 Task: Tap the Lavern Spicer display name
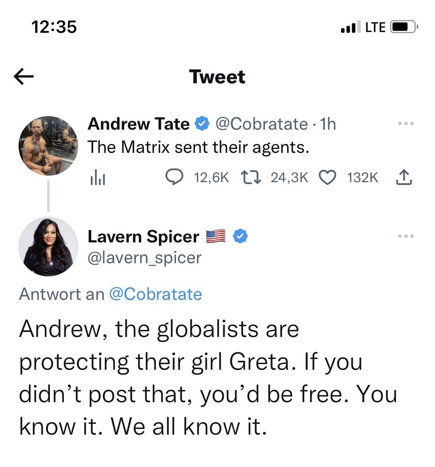[143, 237]
